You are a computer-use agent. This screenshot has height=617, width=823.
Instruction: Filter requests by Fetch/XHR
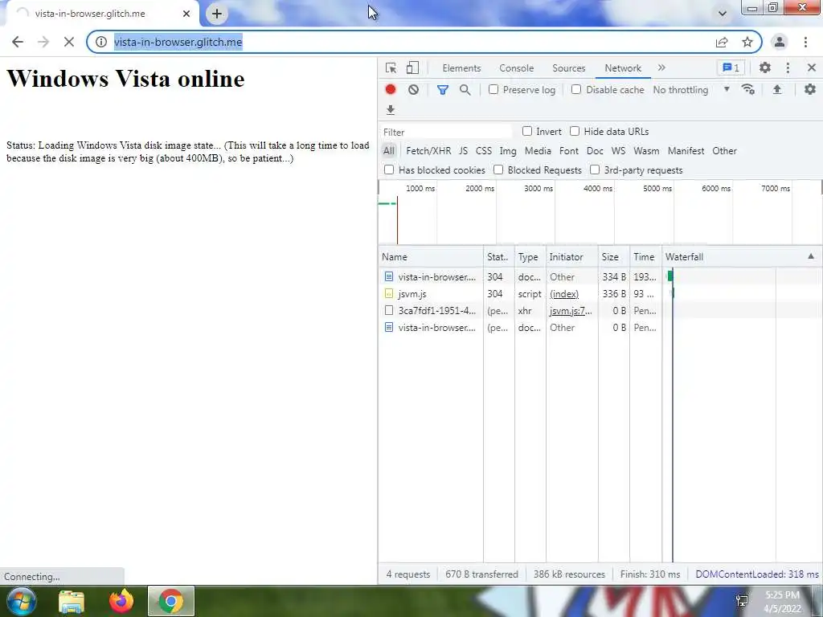pos(428,151)
